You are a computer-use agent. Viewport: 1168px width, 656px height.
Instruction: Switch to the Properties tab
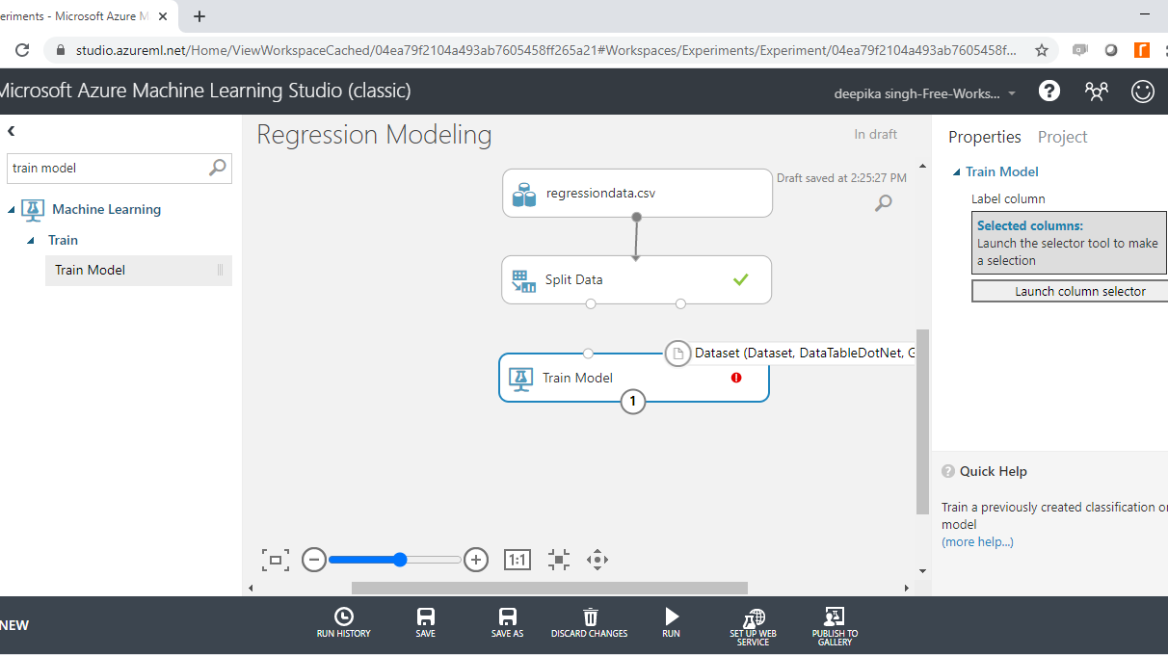[985, 137]
